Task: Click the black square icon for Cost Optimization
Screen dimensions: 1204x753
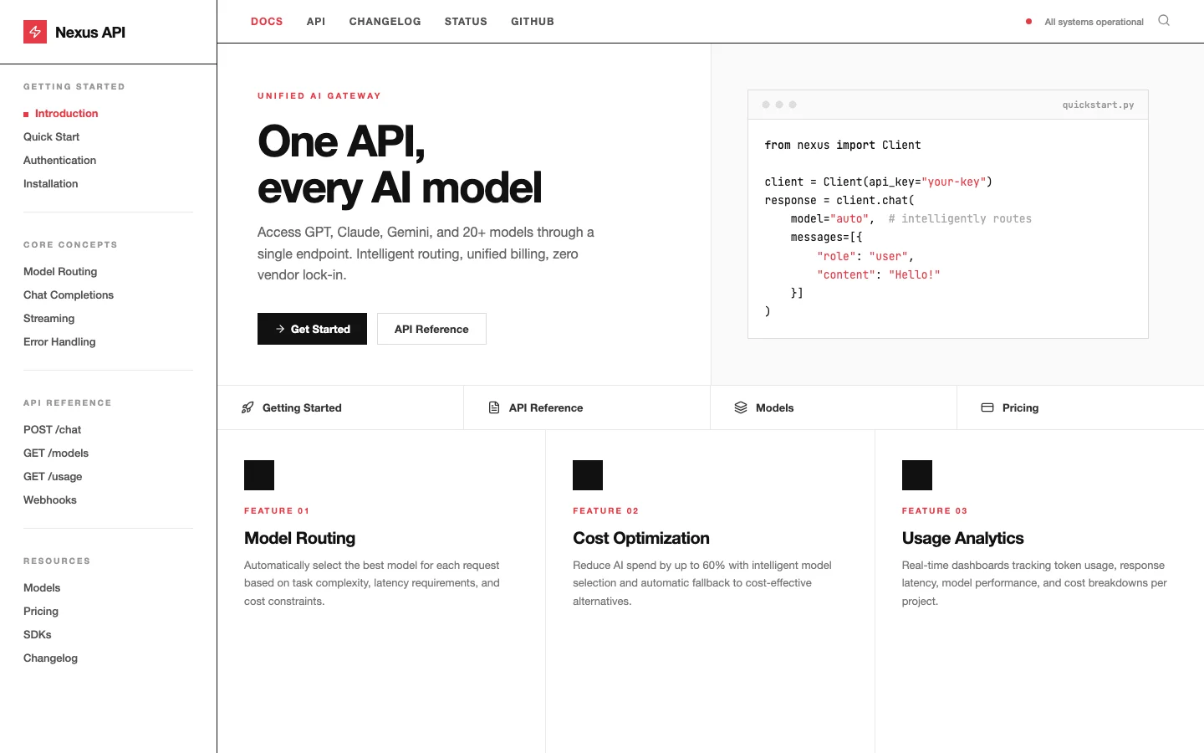Action: click(x=588, y=475)
